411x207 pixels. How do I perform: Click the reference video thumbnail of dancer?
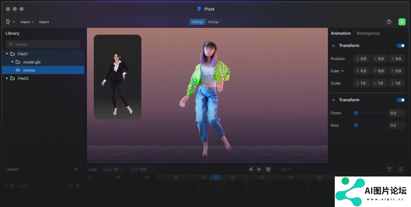point(117,77)
